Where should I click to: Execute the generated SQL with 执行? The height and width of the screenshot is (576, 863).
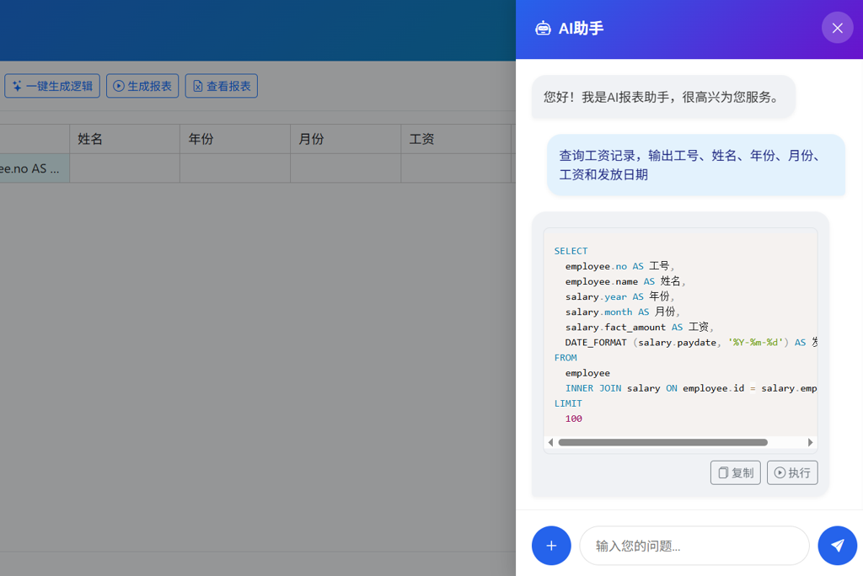(792, 472)
